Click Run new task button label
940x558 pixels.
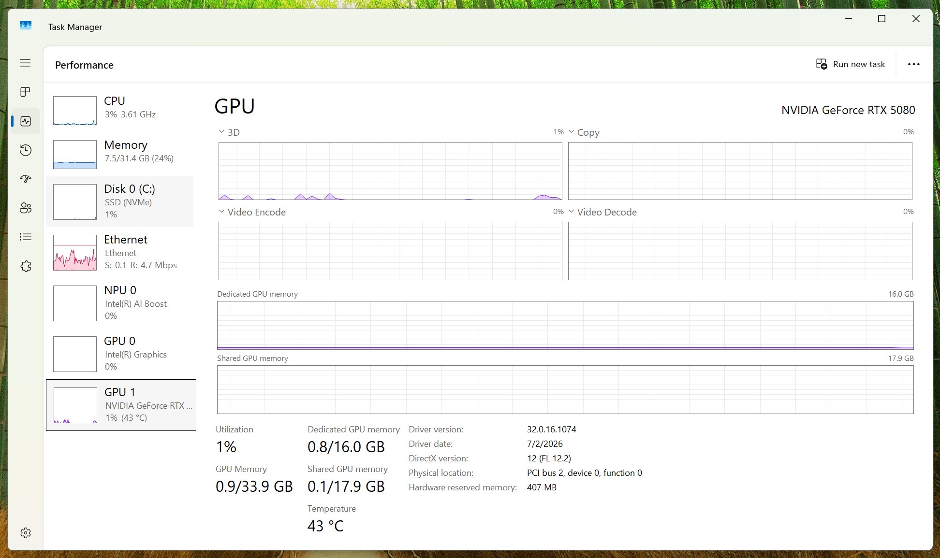(859, 64)
